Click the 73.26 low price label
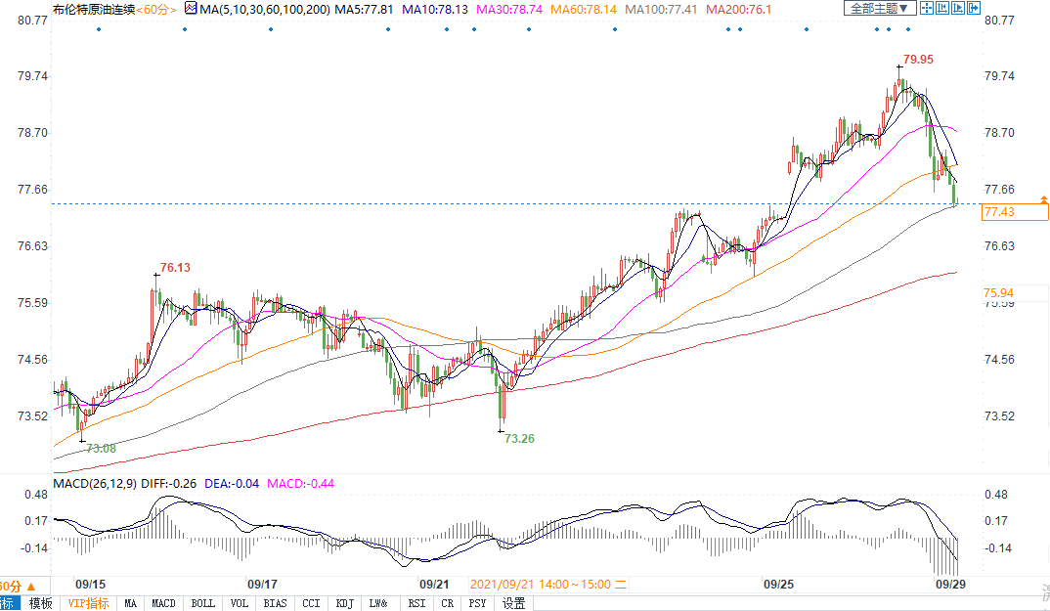The image size is (1050, 611). (519, 439)
